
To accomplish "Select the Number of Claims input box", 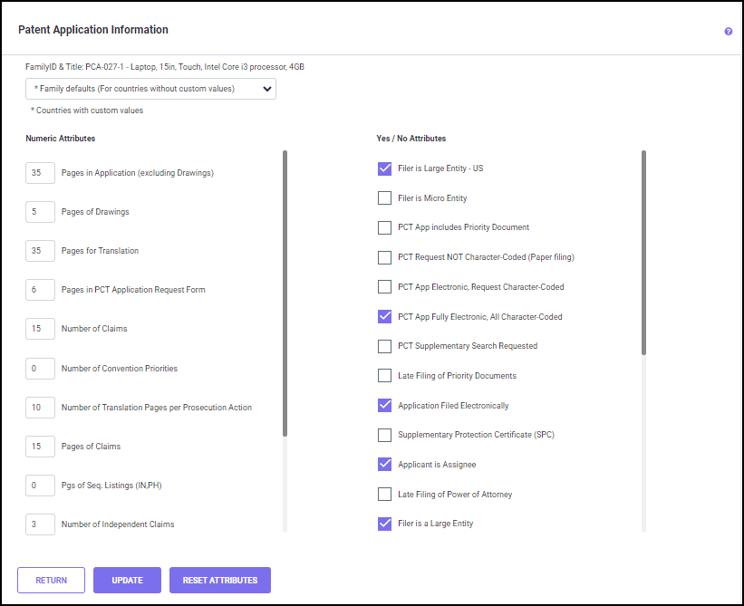I will click(x=41, y=329).
